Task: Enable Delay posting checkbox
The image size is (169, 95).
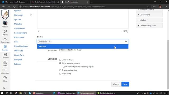Action: click(x=60, y=60)
